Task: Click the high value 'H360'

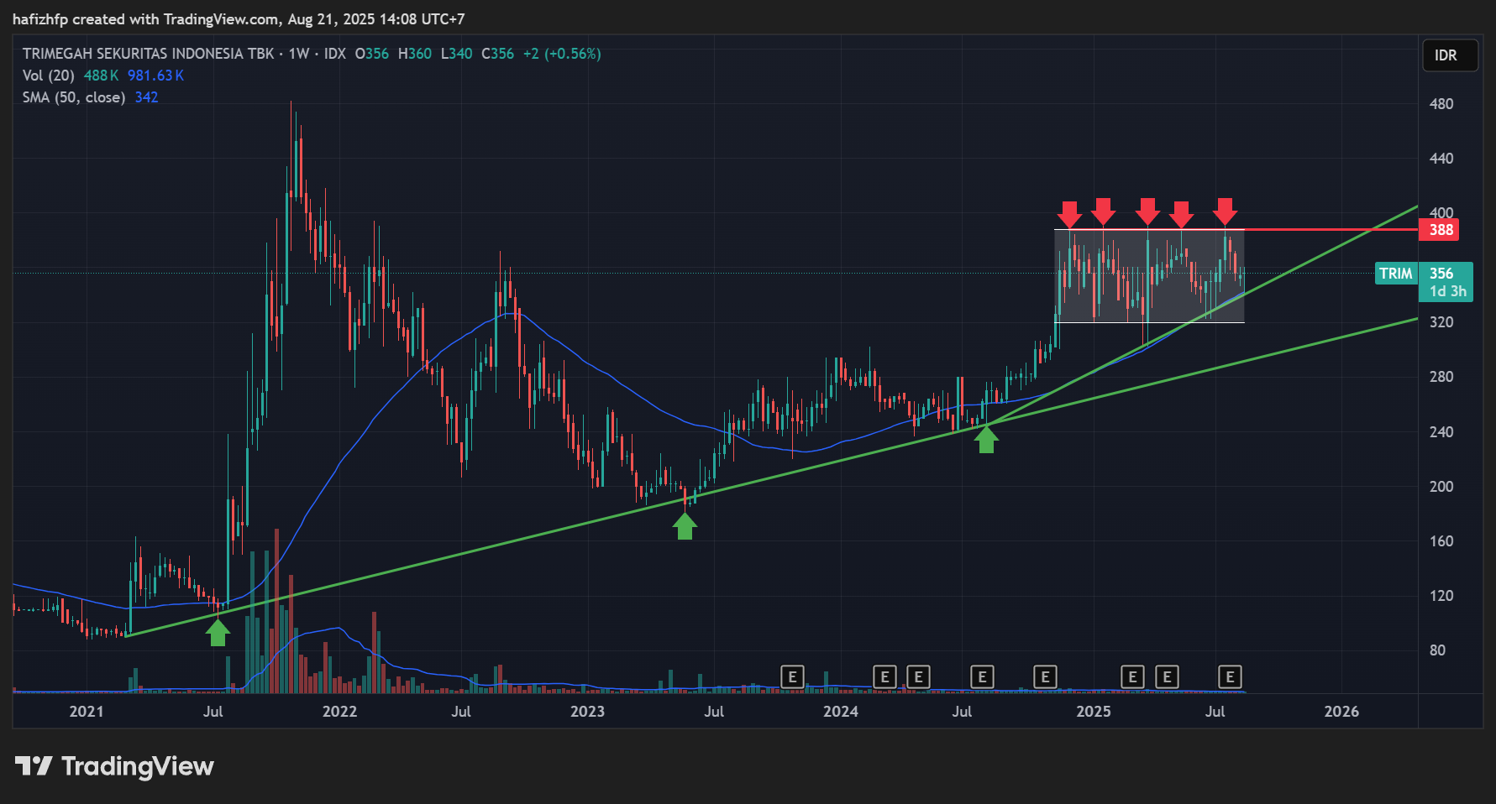Action: (415, 54)
